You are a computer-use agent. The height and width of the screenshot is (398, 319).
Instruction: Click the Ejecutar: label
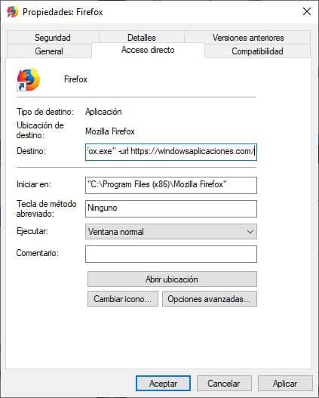pos(32,231)
